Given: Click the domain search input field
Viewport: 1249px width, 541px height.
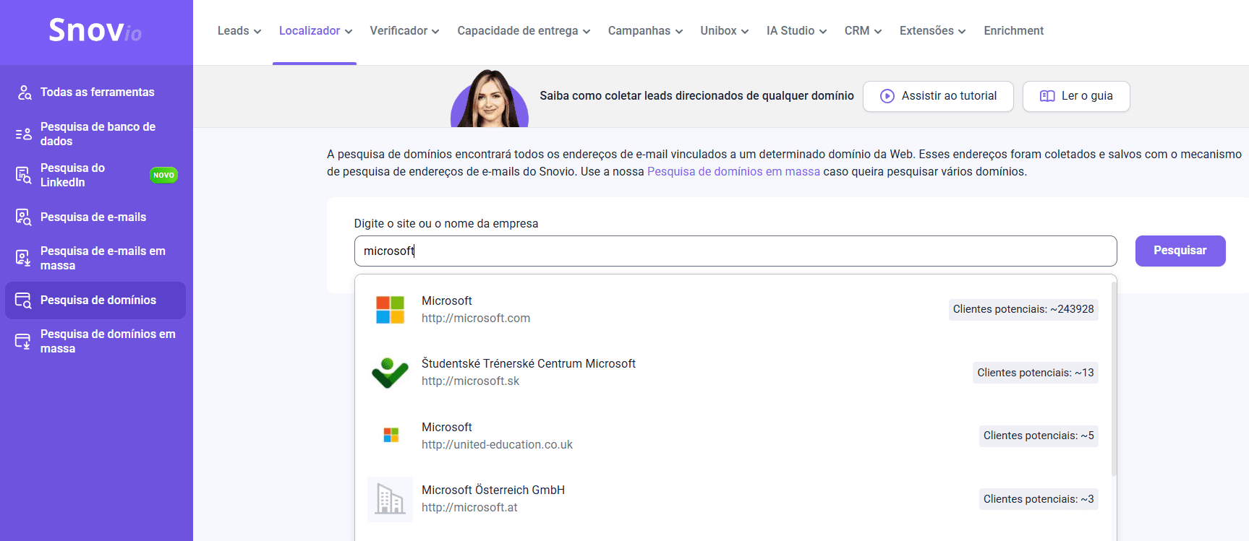Looking at the screenshot, I should (x=736, y=251).
